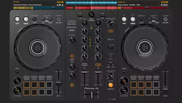Trigger right deck first top-row performance pad
Image resolution: width=182 pixels, height=103 pixels.
click(x=133, y=85)
